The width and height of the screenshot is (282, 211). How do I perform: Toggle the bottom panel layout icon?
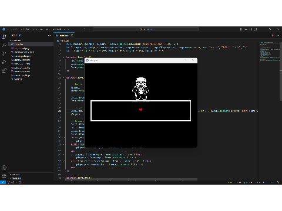click(246, 29)
